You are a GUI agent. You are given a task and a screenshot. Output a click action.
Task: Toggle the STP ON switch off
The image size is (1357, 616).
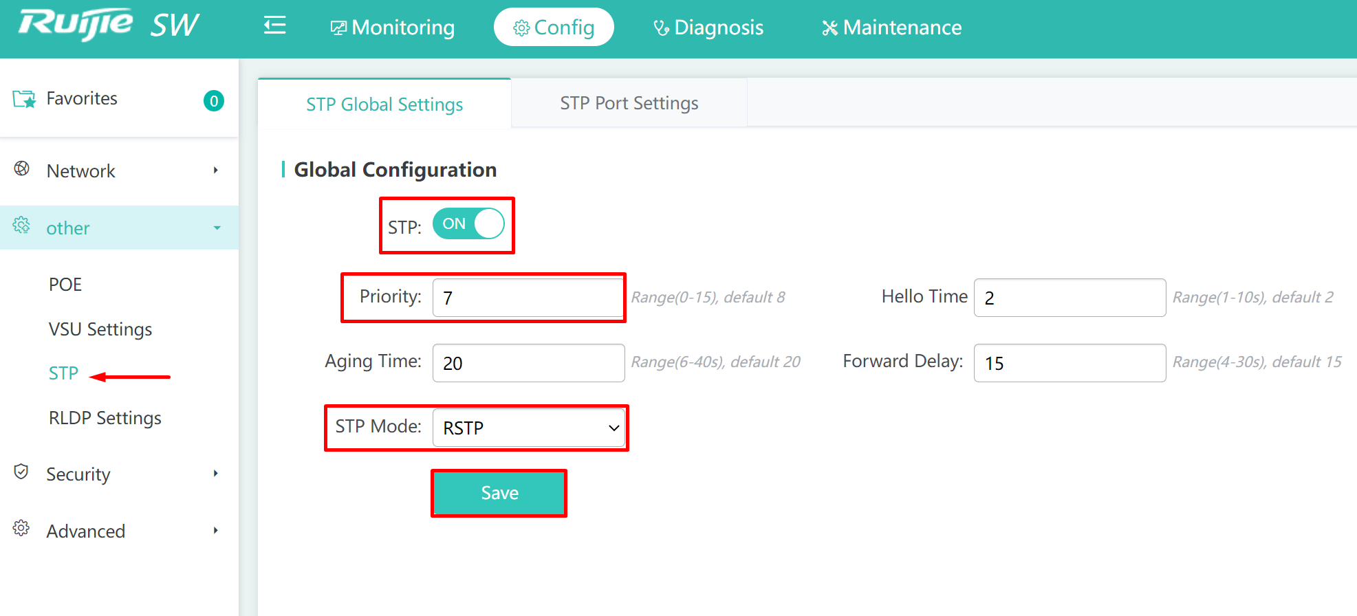click(x=468, y=224)
